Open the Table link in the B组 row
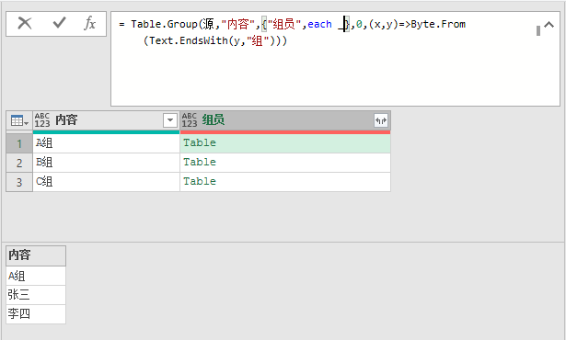 pos(200,162)
